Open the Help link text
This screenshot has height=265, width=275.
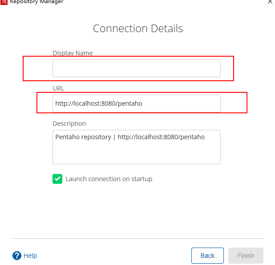[x=30, y=256]
